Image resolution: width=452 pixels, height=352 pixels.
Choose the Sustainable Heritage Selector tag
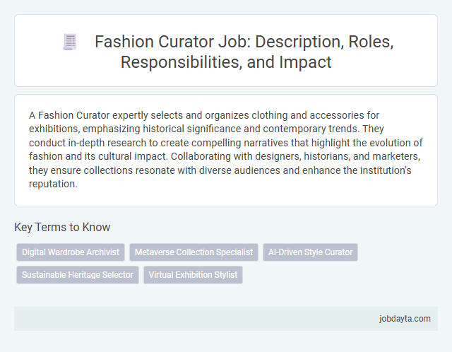coord(78,275)
